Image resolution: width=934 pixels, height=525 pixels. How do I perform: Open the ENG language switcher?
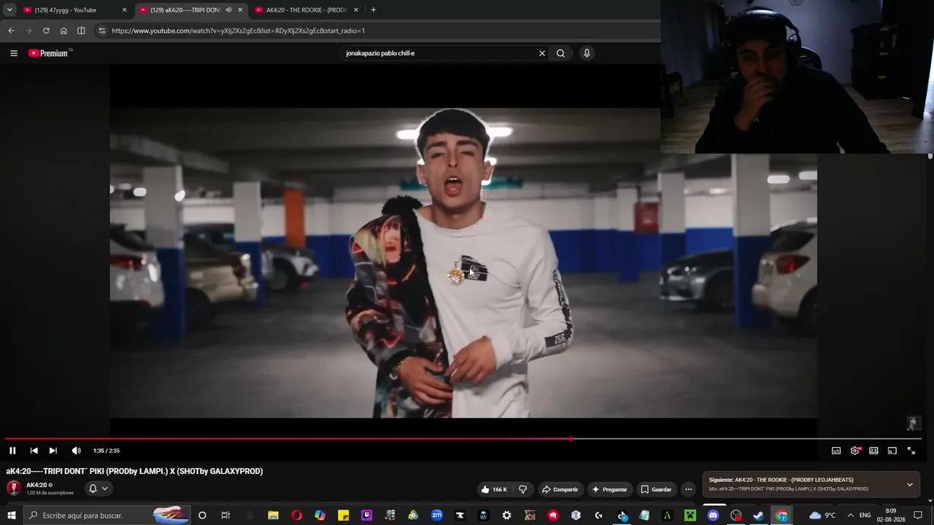click(x=865, y=516)
